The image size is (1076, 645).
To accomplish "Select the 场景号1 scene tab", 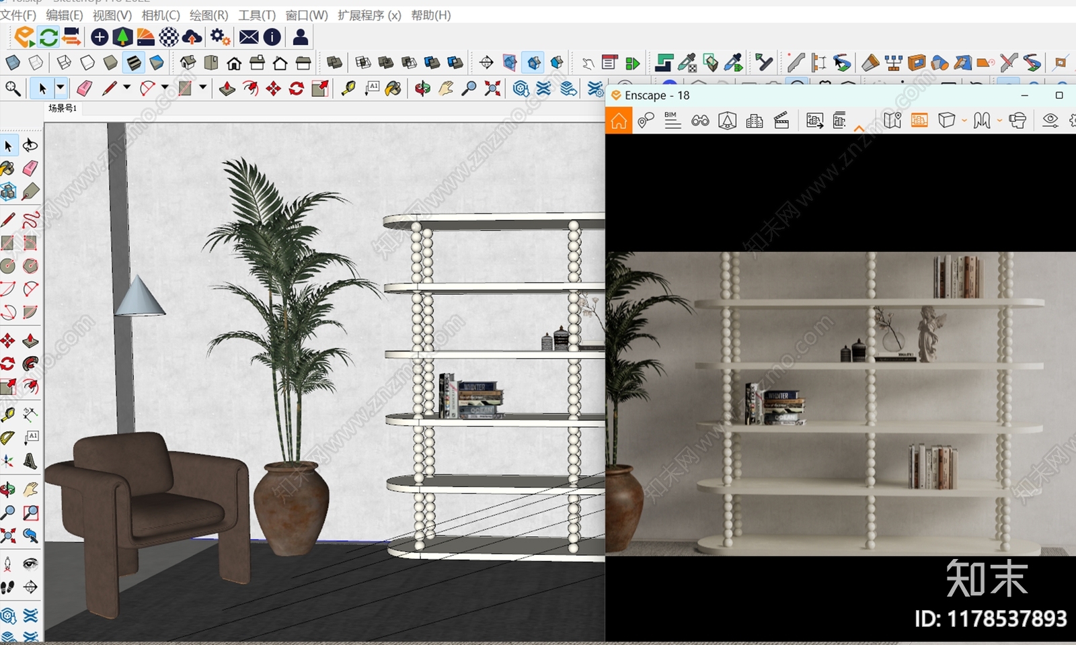I will click(x=63, y=108).
